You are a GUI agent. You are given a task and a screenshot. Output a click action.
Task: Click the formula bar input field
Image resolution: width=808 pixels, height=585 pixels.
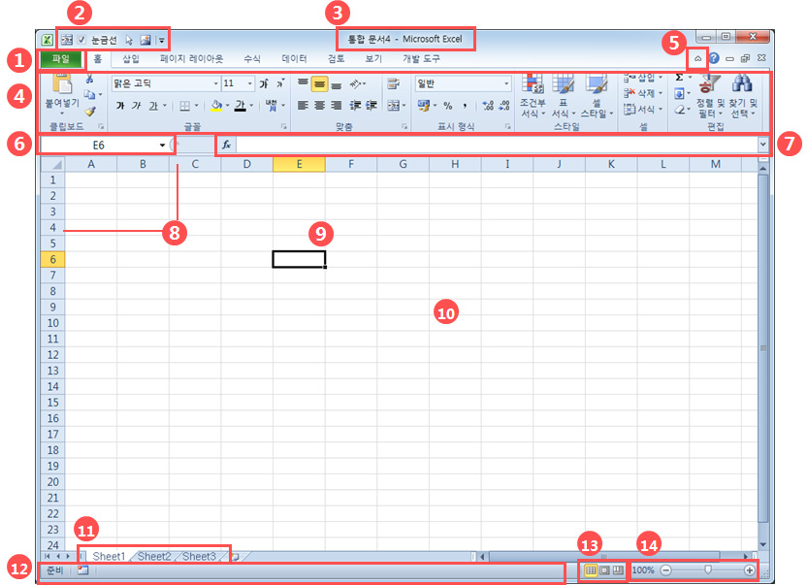(x=497, y=145)
